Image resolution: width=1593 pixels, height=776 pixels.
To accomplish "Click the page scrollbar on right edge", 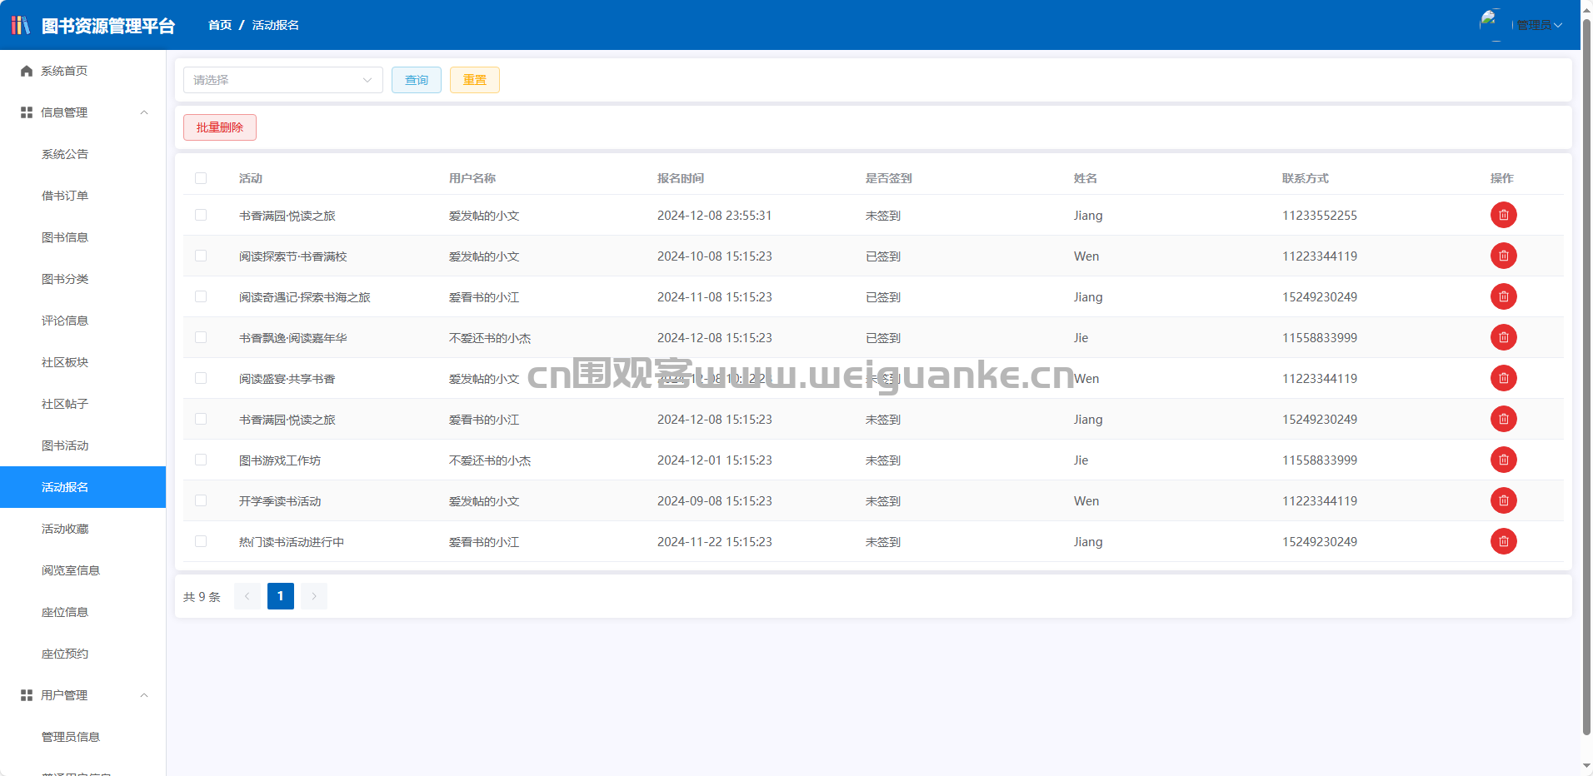I will point(1586,375).
